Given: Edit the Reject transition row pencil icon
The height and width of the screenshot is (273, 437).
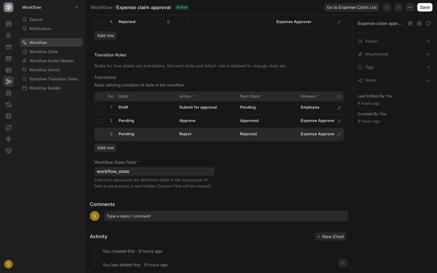Looking at the screenshot, I should coord(339,134).
